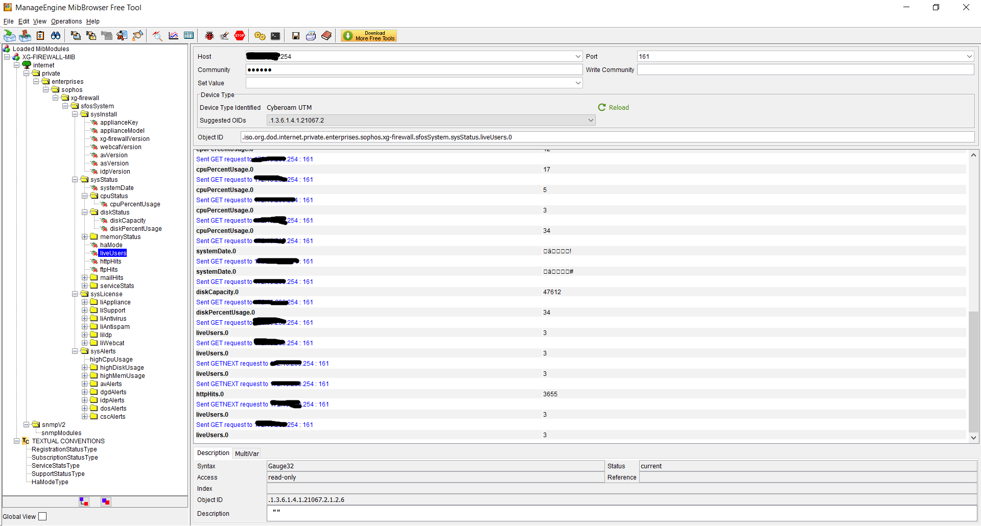Viewport: 981px width, 526px height.
Task: Open the Suggested OIDs dropdown
Action: 431,121
